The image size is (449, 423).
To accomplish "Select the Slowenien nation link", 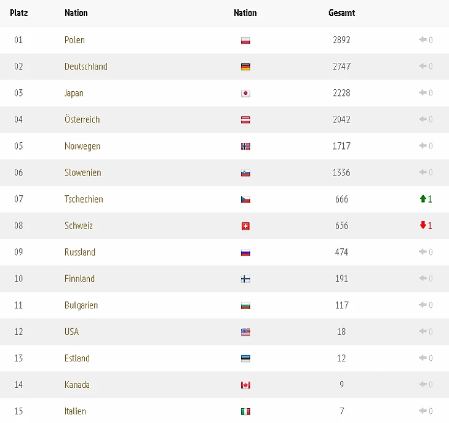I will (82, 172).
